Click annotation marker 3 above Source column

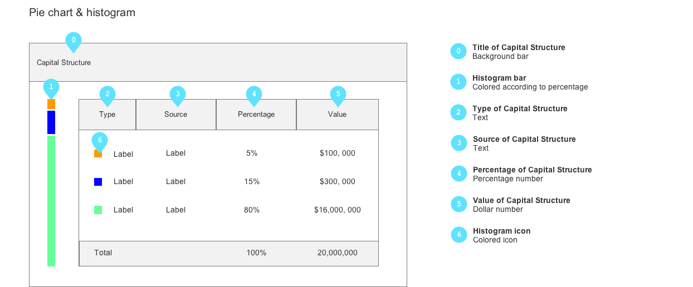tap(178, 95)
